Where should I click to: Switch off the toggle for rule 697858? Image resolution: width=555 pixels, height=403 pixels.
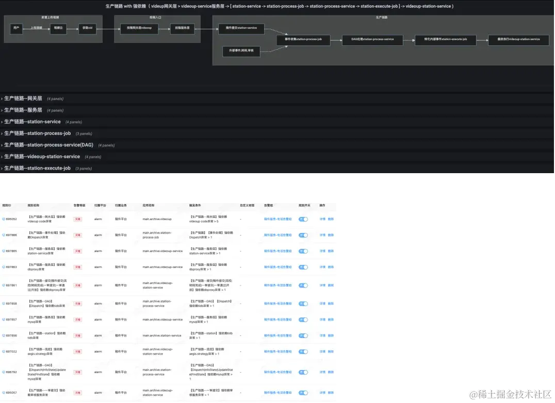(303, 304)
